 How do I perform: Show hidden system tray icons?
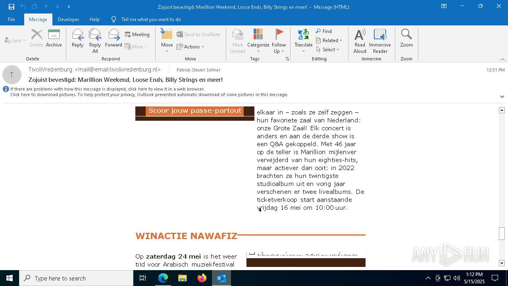(x=428, y=278)
